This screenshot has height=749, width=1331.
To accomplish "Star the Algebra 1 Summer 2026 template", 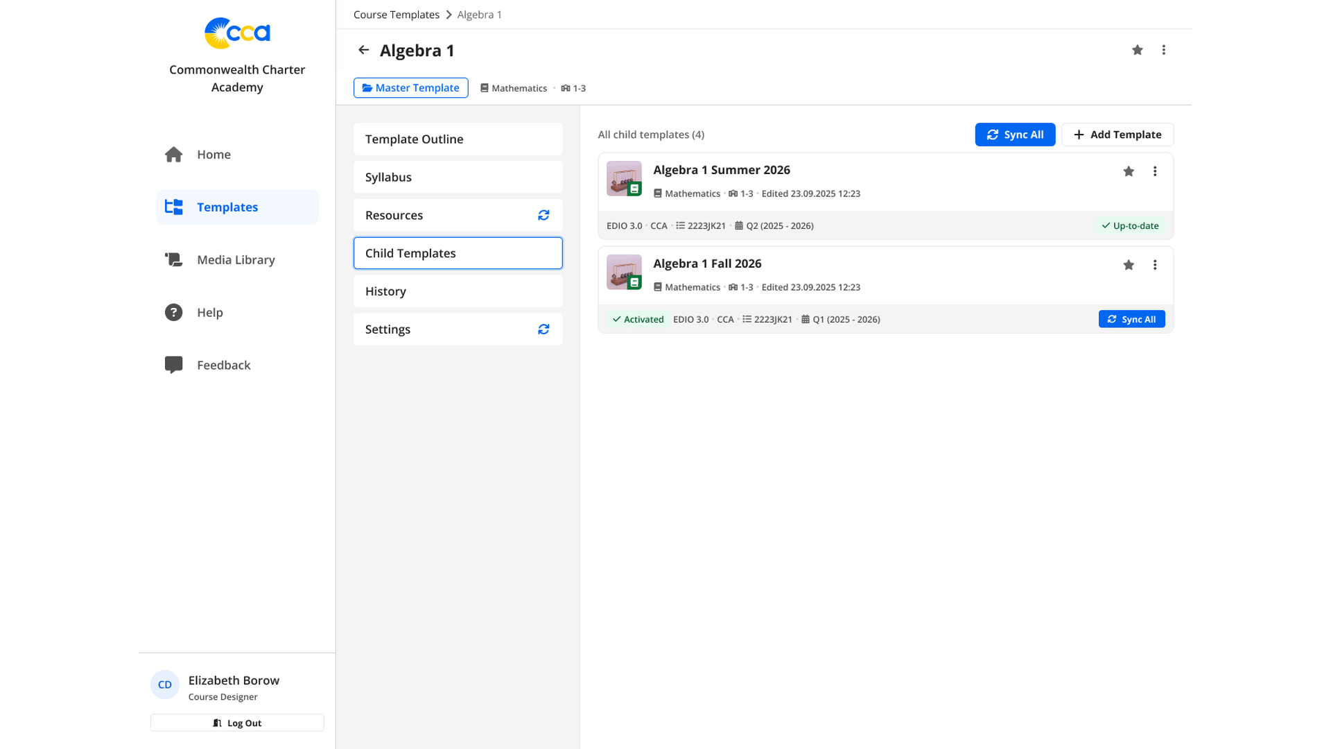I will coord(1129,171).
